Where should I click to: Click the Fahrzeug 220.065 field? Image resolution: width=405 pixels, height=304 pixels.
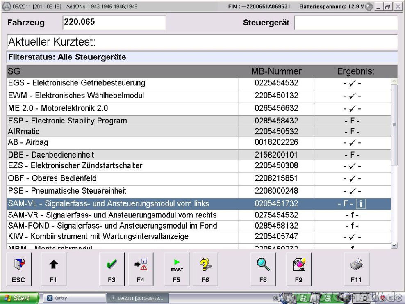(x=114, y=23)
